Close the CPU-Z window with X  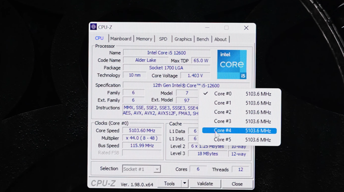click(x=246, y=28)
